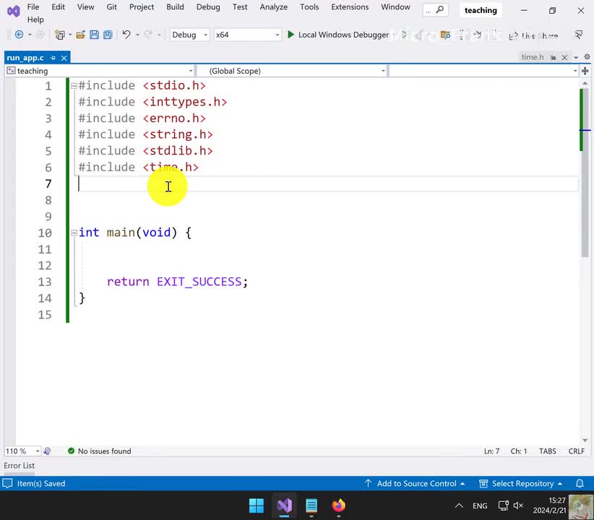Click the scroll up arrow of the editor scrollbar
Image resolution: width=594 pixels, height=520 pixels.
coord(585,83)
